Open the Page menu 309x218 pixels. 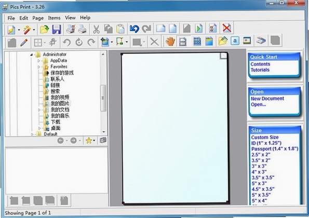38,18
